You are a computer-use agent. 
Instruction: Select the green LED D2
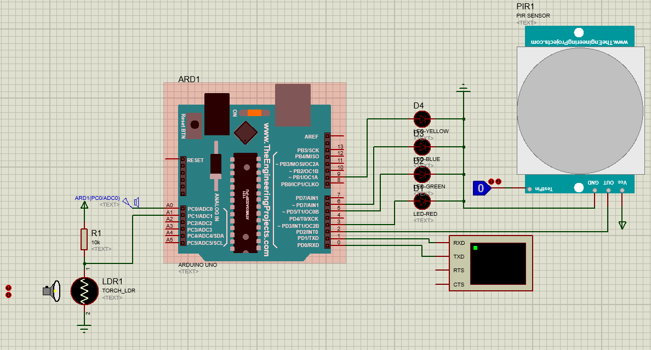click(422, 174)
